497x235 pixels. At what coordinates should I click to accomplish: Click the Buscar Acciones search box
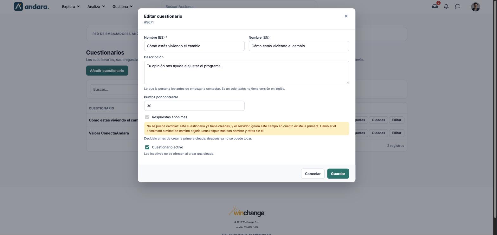[239, 6]
